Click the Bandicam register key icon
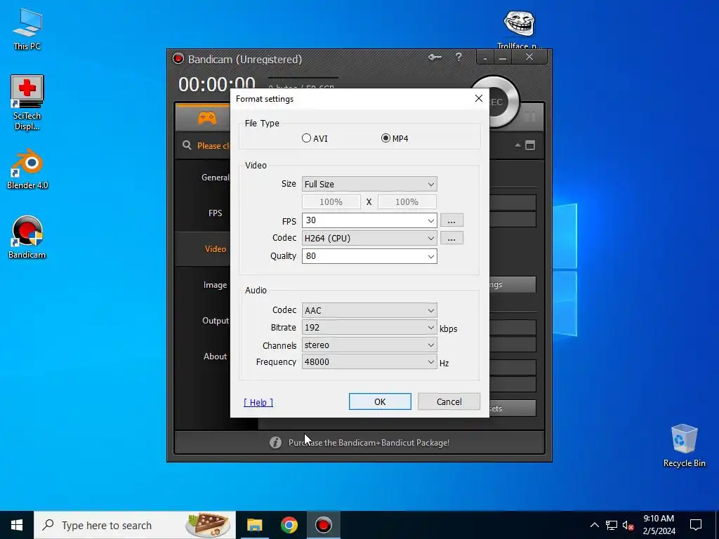The width and height of the screenshot is (719, 539). point(435,58)
